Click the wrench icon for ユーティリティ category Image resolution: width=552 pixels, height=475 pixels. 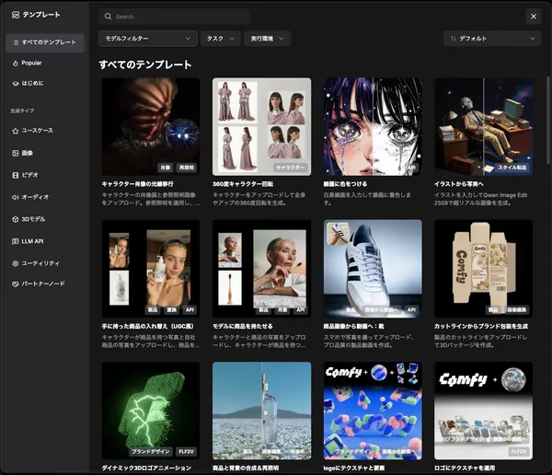[x=16, y=263]
